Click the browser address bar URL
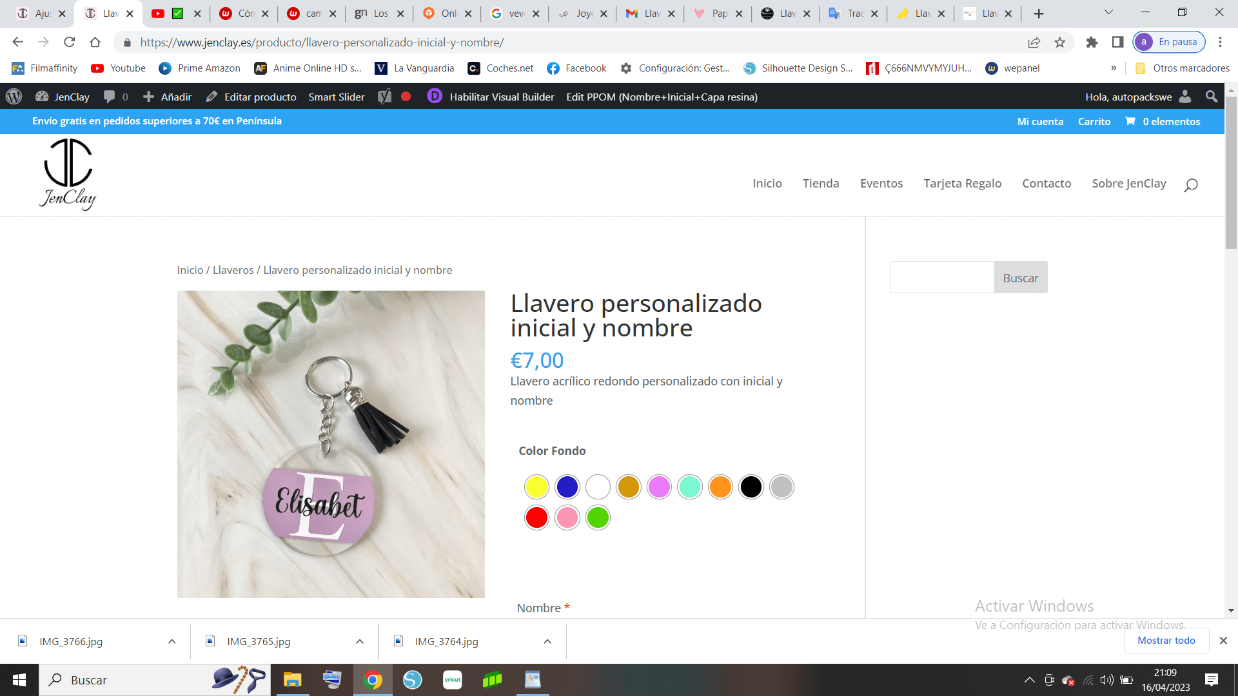 click(322, 43)
